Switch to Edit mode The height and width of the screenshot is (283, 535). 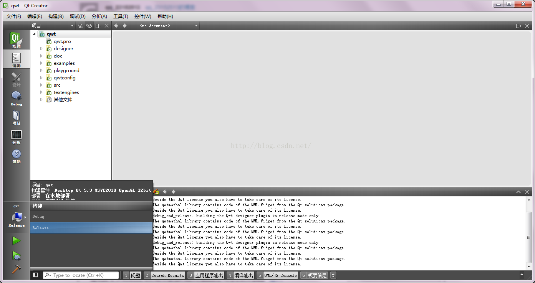16,59
